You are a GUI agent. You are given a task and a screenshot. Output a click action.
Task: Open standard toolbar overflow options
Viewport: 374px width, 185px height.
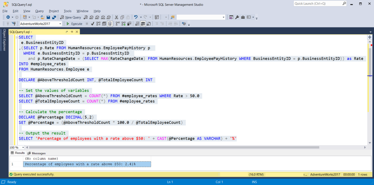click(256, 18)
